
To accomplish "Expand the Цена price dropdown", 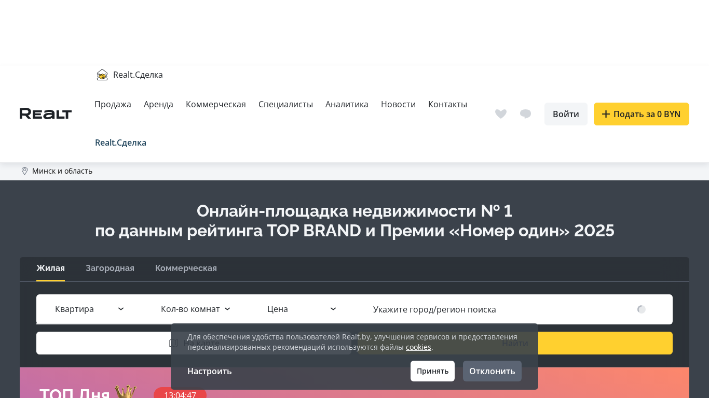I will pyautogui.click(x=302, y=309).
